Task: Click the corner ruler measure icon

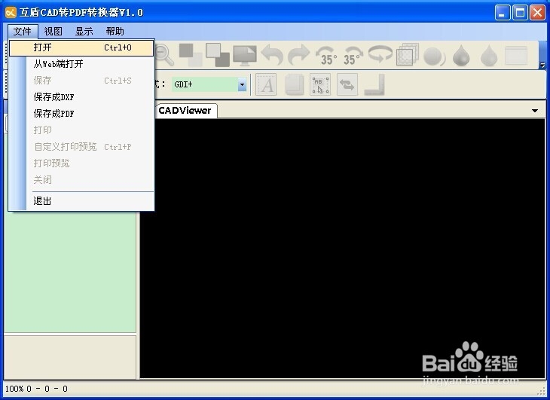Action: (374, 84)
